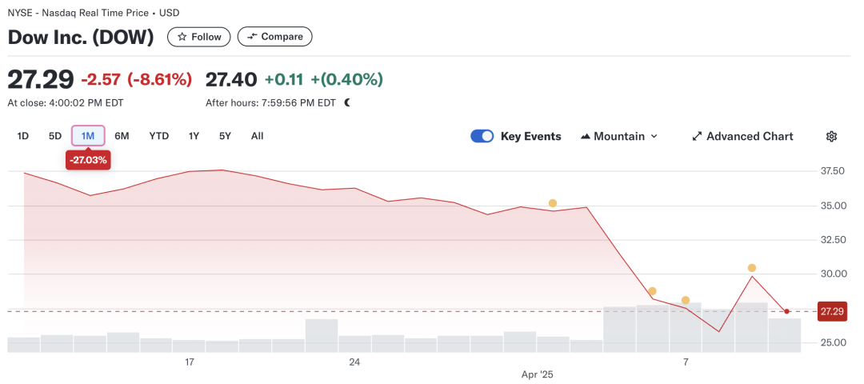This screenshot has height=384, width=864.
Task: Switch to the 6M range
Action: [122, 136]
